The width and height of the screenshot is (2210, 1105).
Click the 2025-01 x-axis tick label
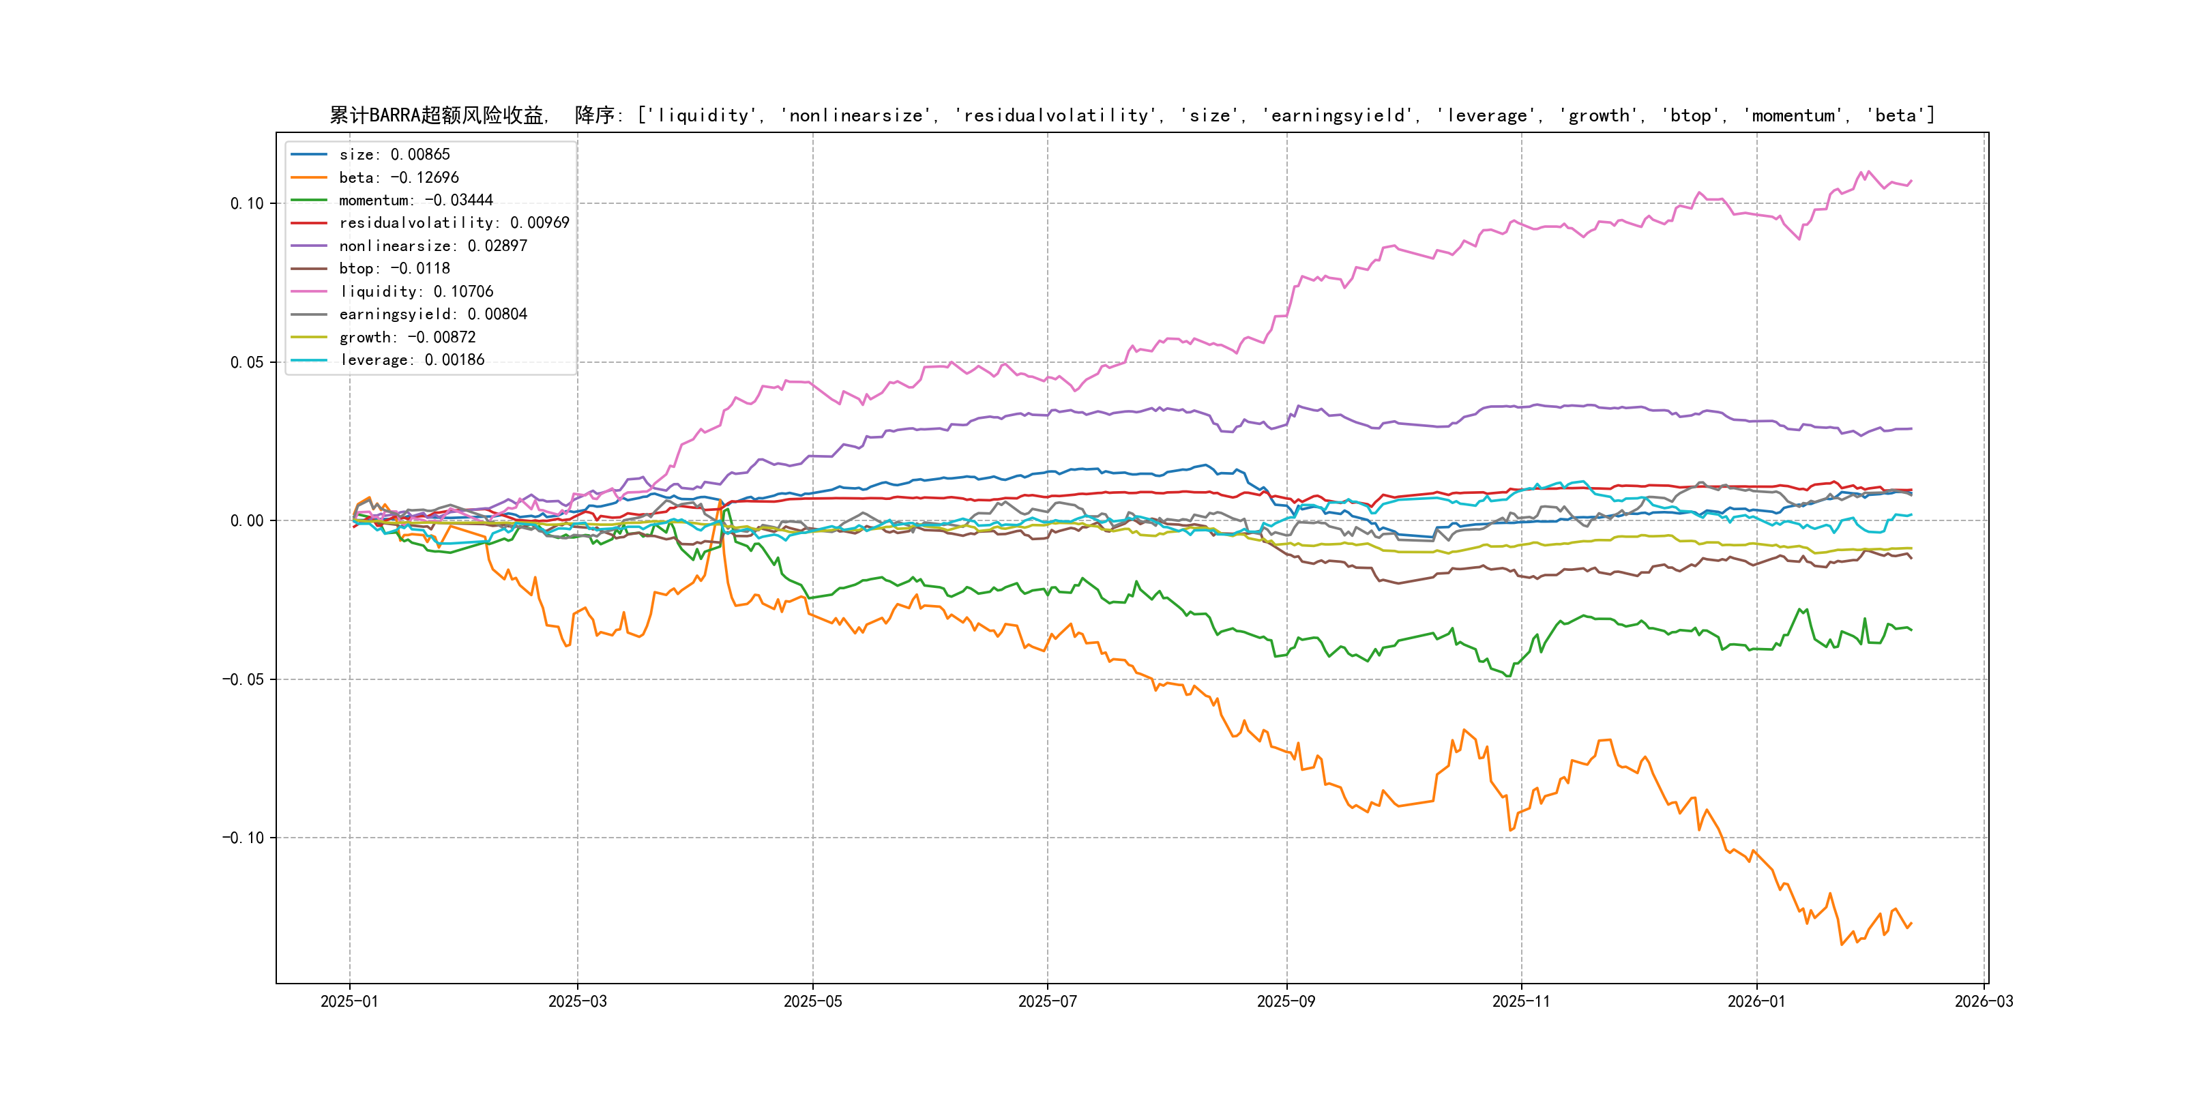[x=349, y=1002]
